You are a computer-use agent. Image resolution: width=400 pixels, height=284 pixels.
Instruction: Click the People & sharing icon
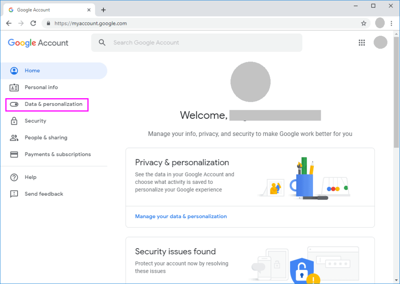14,138
